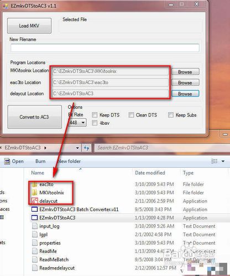Click date 2/11/2006 2:59 PM cell
The image size is (230, 276).
tap(154, 201)
